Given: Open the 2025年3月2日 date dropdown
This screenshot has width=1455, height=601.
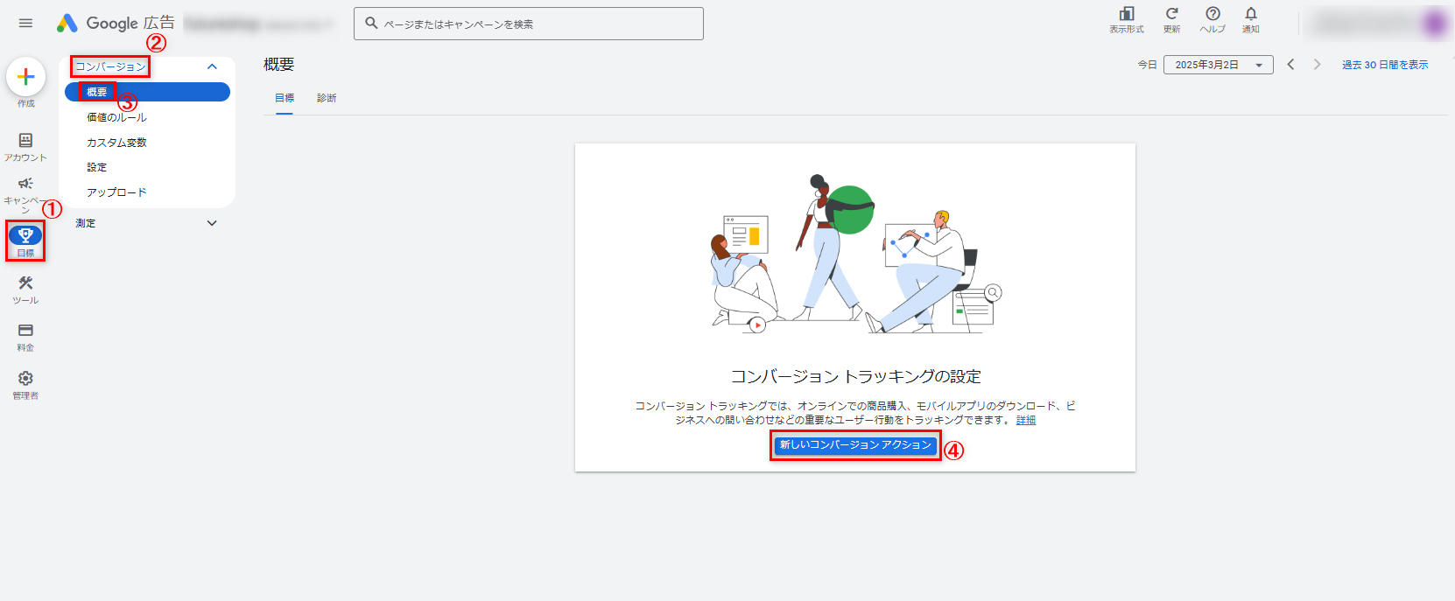Looking at the screenshot, I should click(1218, 65).
